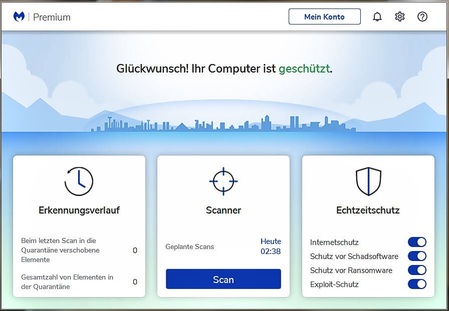This screenshot has height=311, width=449.
Task: Click the real-time protection shield icon
Action: point(368,181)
